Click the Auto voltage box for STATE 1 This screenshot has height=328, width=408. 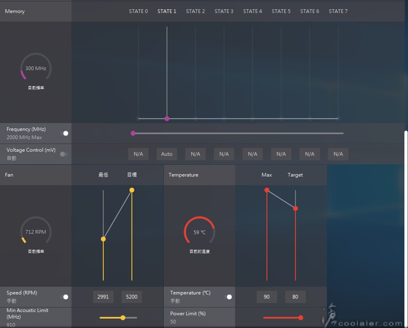tap(167, 154)
